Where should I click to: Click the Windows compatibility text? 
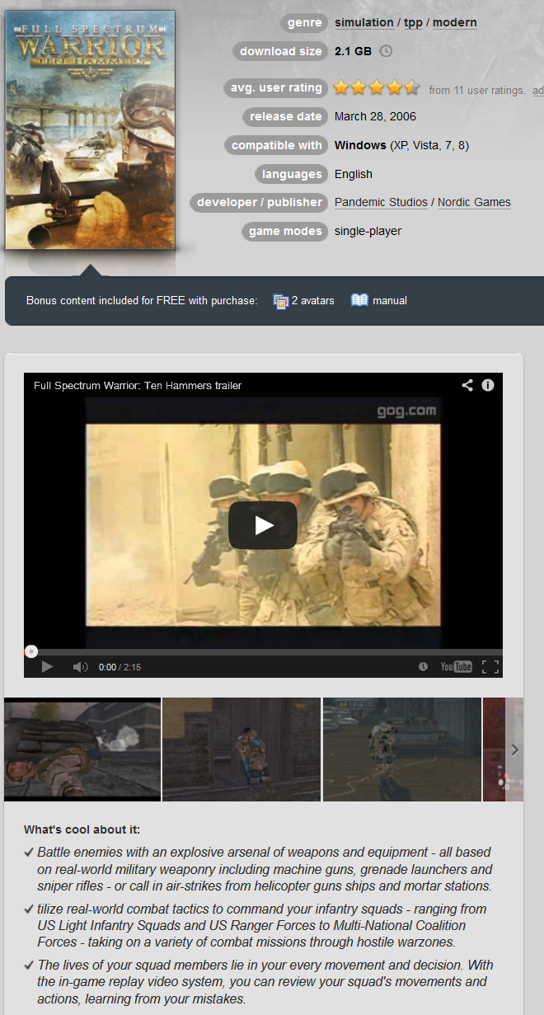coord(401,145)
